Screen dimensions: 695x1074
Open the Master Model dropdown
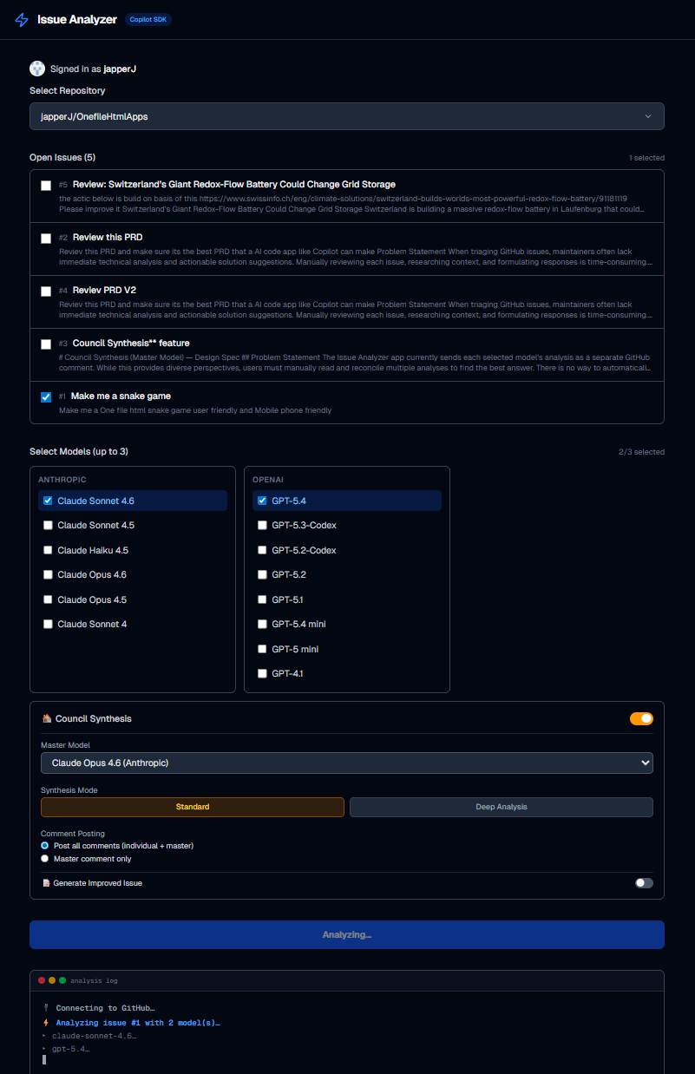pyautogui.click(x=347, y=763)
